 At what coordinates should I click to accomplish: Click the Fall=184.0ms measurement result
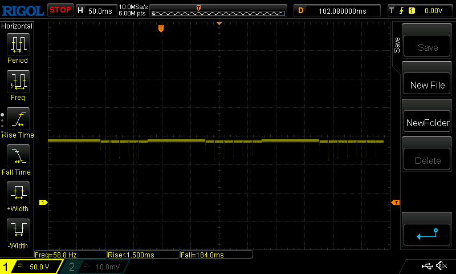[217, 255]
